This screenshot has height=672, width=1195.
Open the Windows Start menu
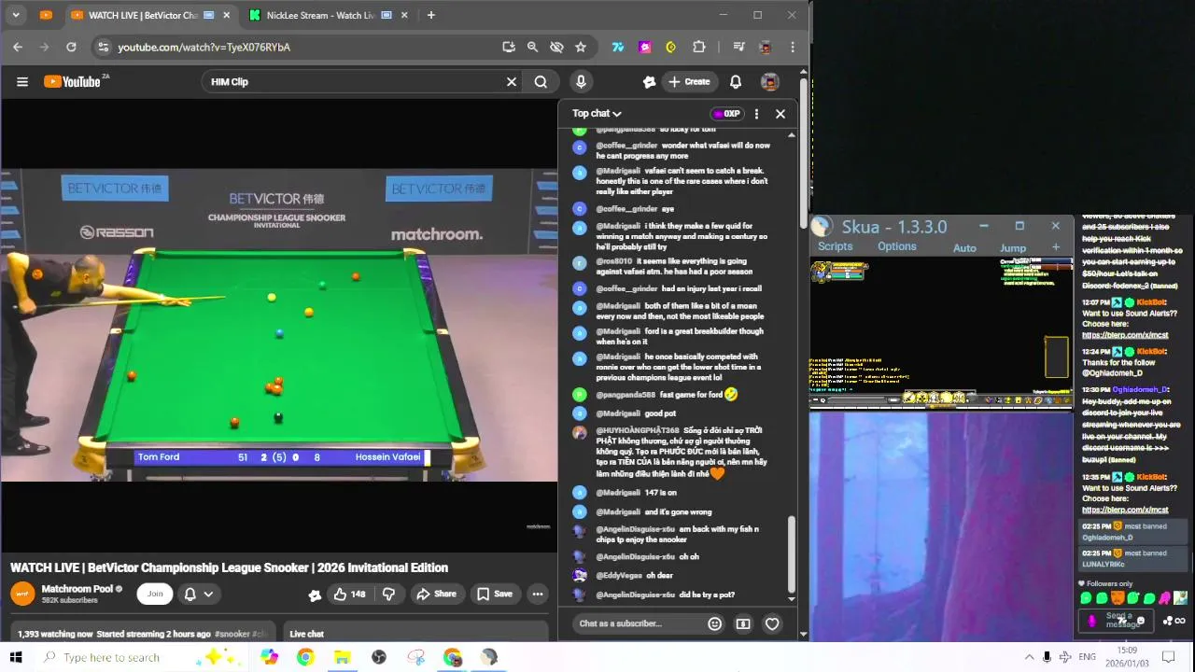click(x=16, y=657)
